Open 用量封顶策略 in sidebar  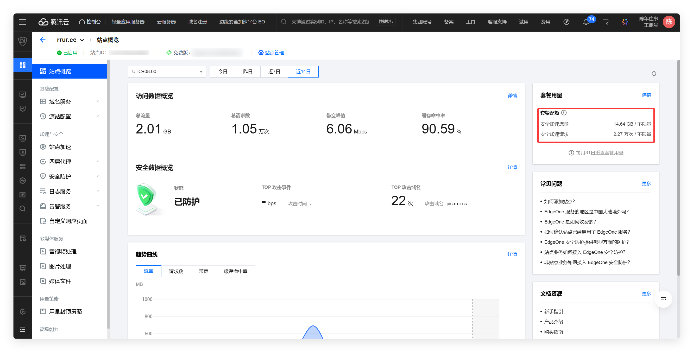click(x=70, y=312)
